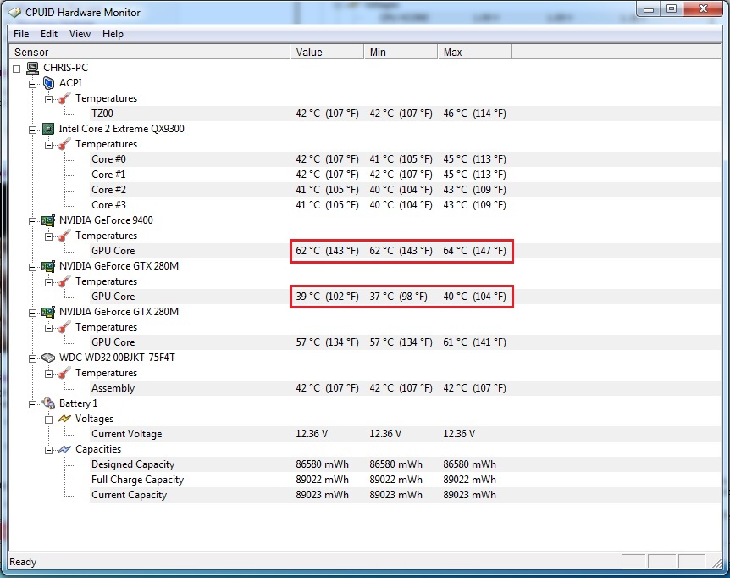Click the 12.36 V value in Value column
Image resolution: width=730 pixels, height=578 pixels.
click(312, 434)
